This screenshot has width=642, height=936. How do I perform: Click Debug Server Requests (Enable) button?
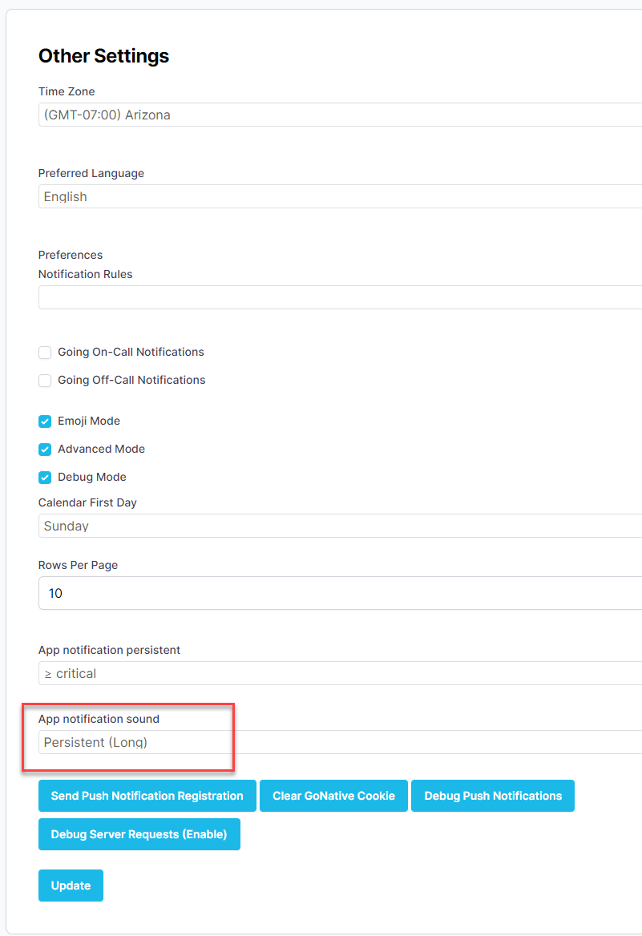click(139, 834)
